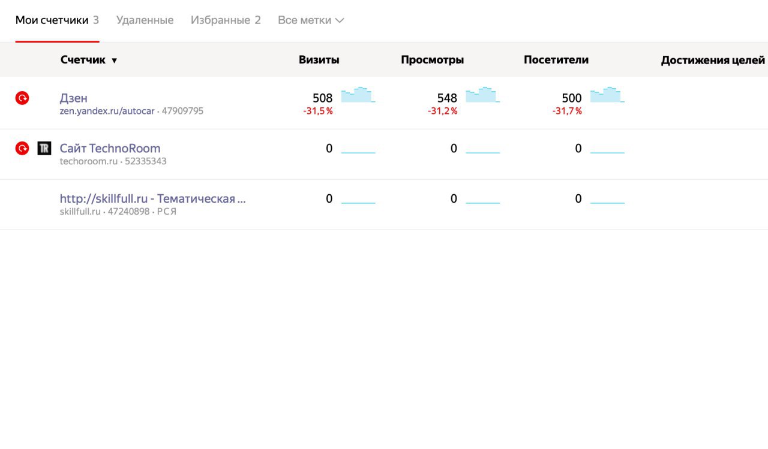Click the Посетители column header
This screenshot has height=449, width=768.
click(x=556, y=60)
